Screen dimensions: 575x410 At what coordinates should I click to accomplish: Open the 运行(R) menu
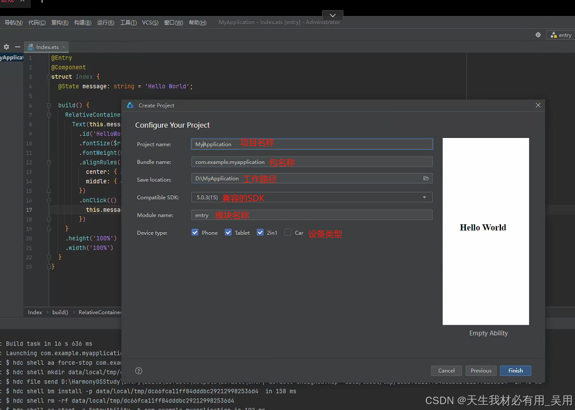(105, 22)
